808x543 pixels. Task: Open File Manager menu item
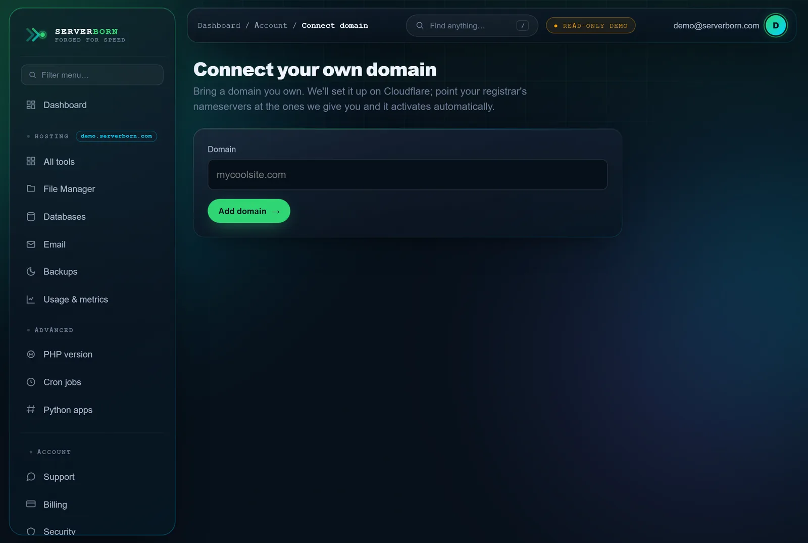pyautogui.click(x=92, y=189)
